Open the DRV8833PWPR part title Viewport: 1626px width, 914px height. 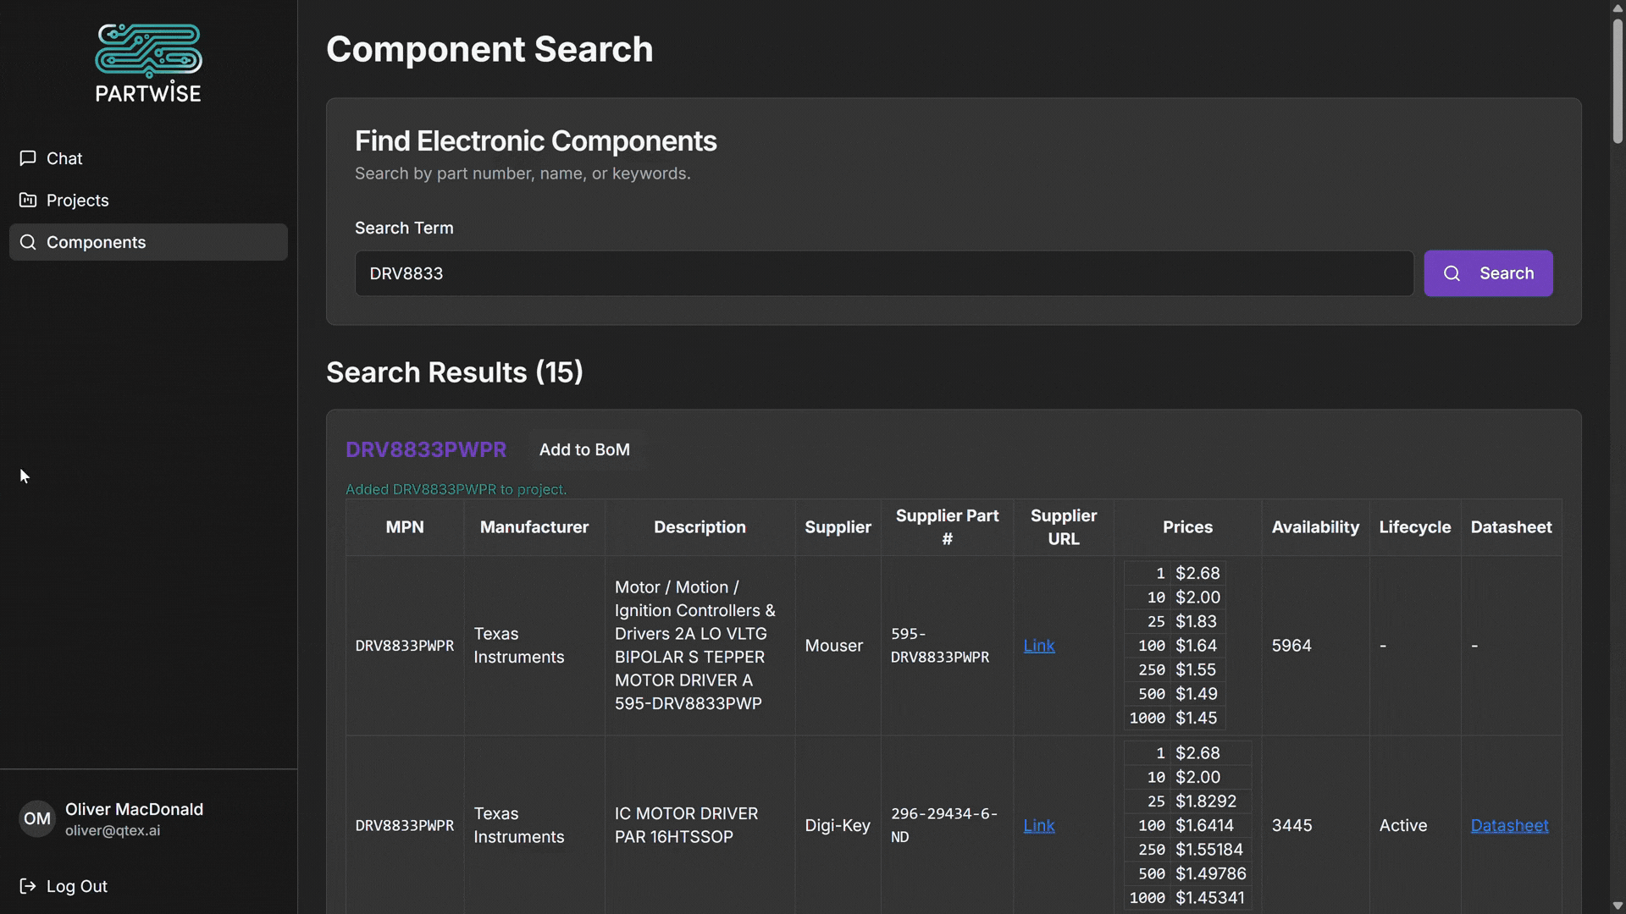[426, 449]
